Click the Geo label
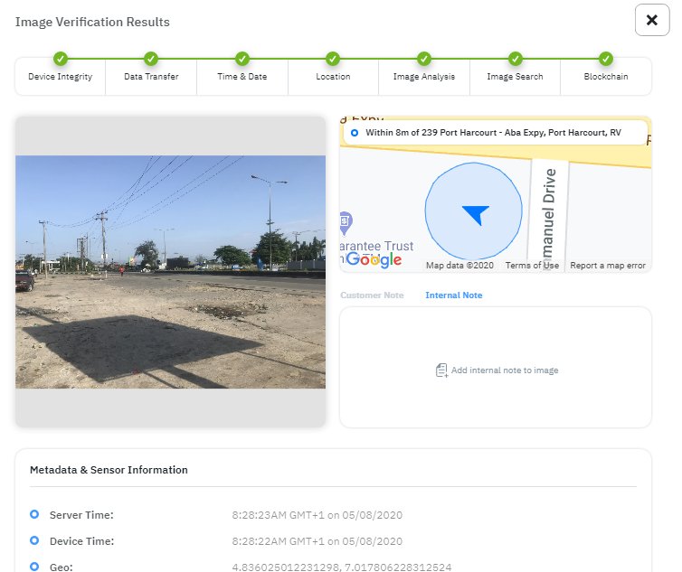Screen dimensions: 682x572 (x=61, y=567)
